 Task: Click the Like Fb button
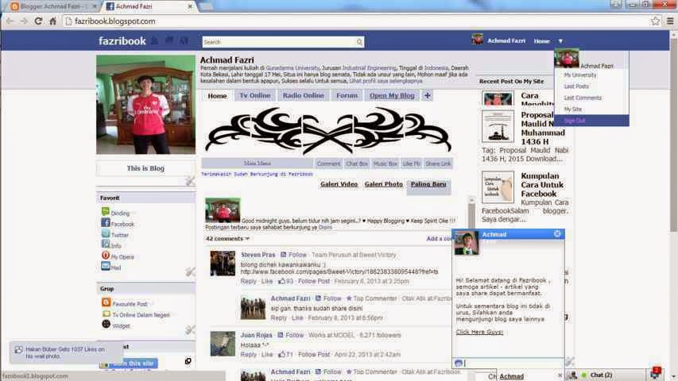(x=411, y=164)
